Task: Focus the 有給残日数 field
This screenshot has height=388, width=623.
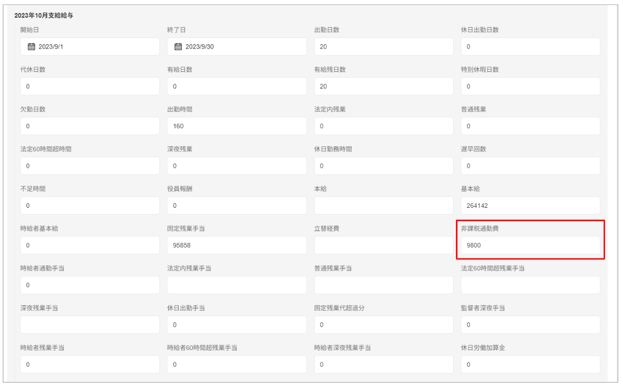Action: [383, 86]
